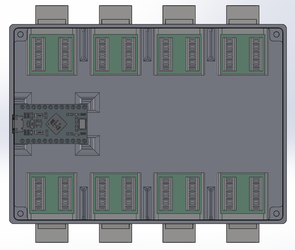Click the bottom-left green terminal block module
The width and height of the screenshot is (295, 250).
coord(51,193)
